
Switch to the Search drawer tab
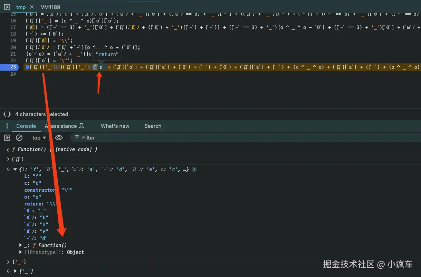(x=153, y=126)
